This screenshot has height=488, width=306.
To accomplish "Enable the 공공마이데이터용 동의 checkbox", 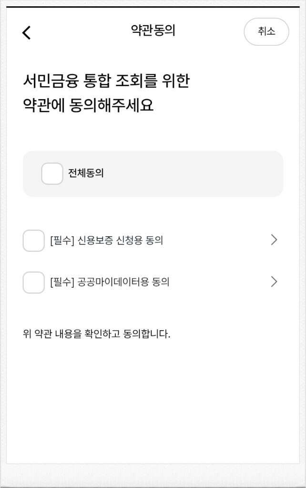I will [x=34, y=282].
